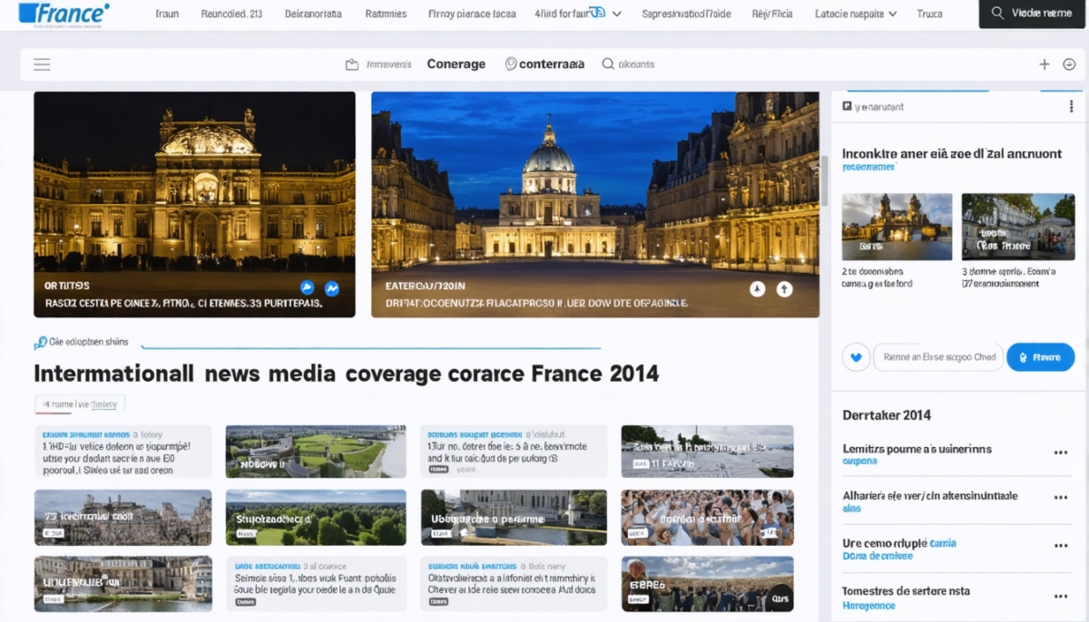Viewport: 1089px width, 622px height.
Task: Open the second large hero photo with dome
Action: [595, 204]
